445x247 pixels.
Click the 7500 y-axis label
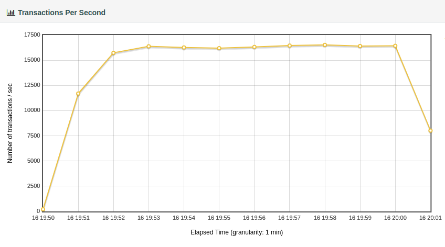pyautogui.click(x=34, y=136)
